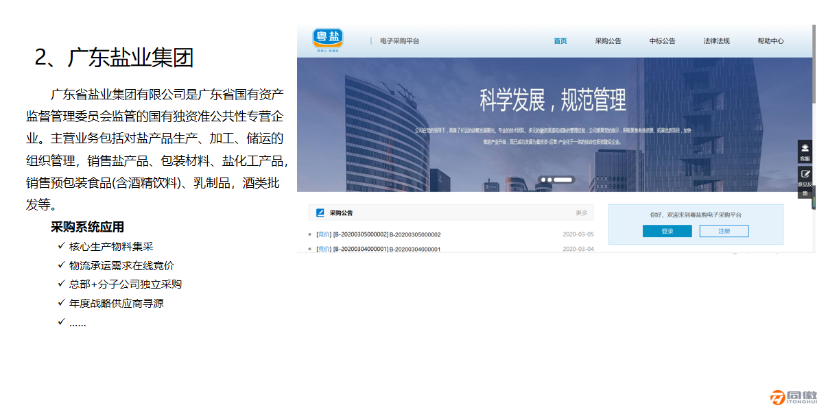Click the 采购系统应用 heading

pos(87,228)
